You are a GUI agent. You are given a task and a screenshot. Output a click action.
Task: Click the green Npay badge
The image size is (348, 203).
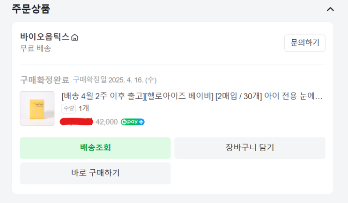point(133,122)
